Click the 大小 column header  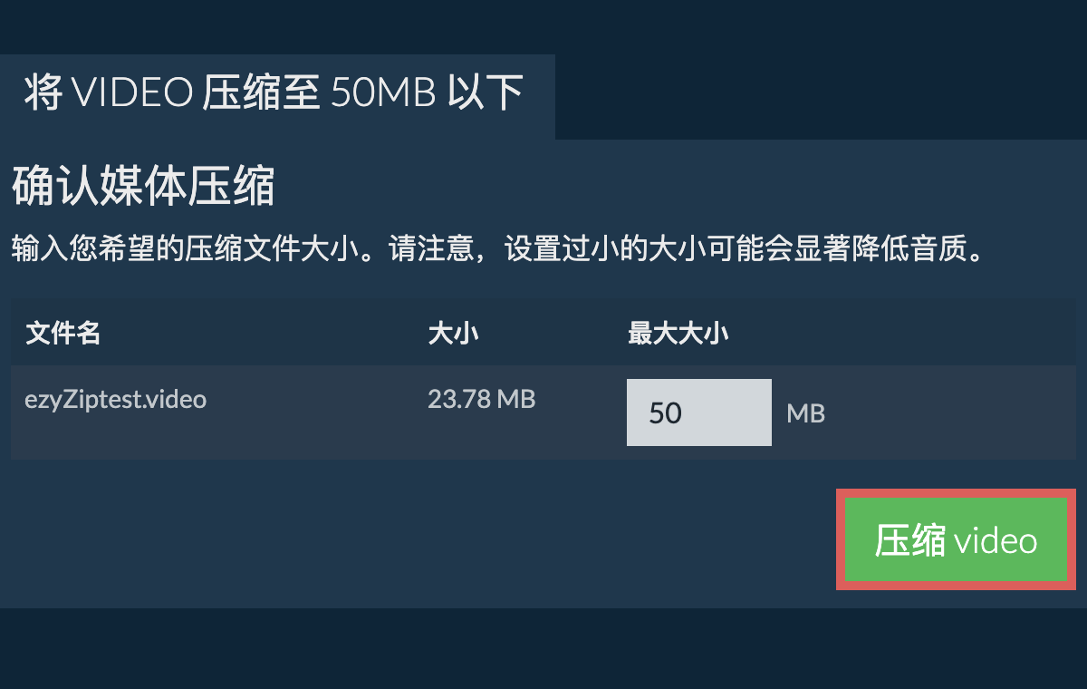pyautogui.click(x=453, y=334)
